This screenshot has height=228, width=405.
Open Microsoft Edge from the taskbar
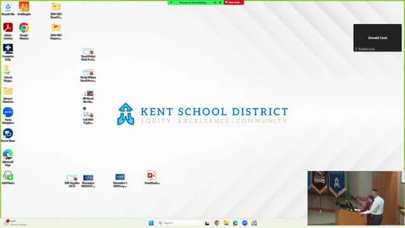(235, 223)
